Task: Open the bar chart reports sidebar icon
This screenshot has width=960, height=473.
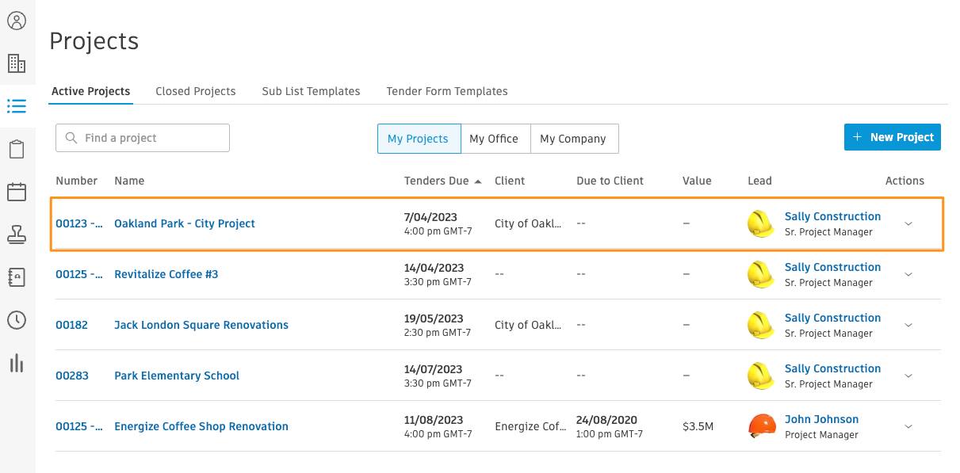Action: pyautogui.click(x=17, y=363)
